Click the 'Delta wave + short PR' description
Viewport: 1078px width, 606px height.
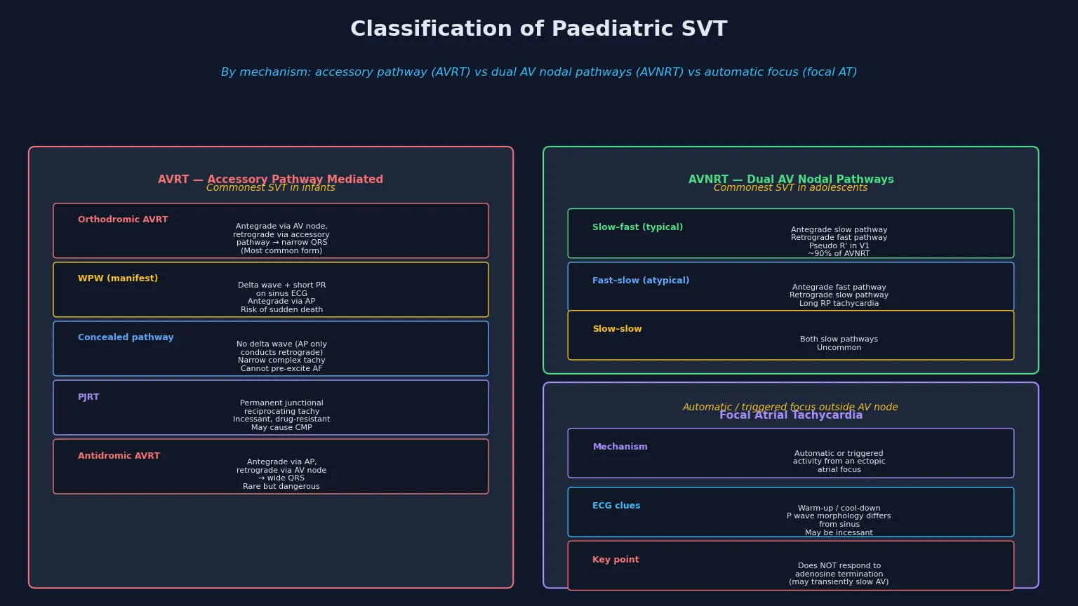coord(281,297)
